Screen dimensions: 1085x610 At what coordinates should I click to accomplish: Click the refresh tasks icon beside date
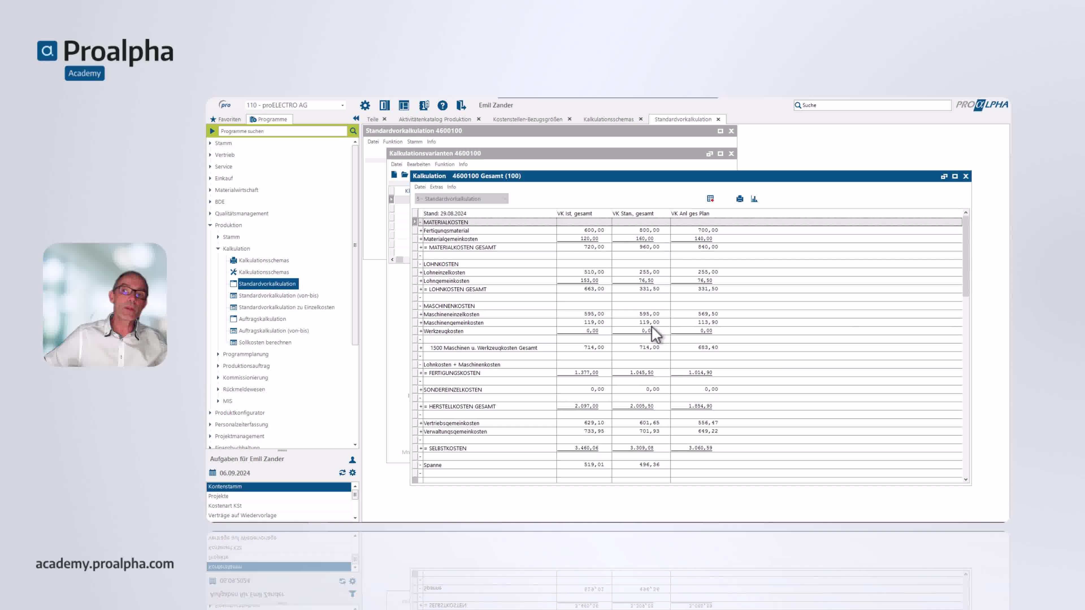point(342,473)
